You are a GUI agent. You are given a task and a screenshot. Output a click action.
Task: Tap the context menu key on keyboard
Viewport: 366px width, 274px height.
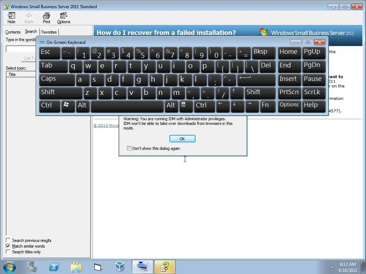[186, 106]
